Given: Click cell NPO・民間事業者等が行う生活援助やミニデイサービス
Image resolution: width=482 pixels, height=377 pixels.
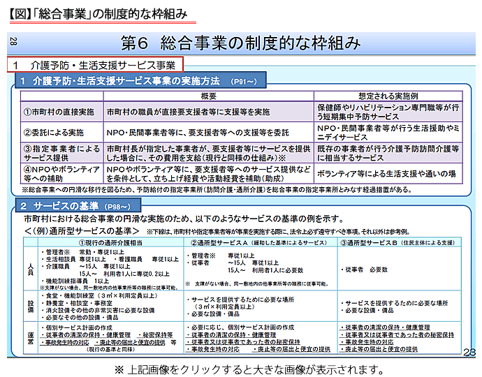Looking at the screenshot, I should (388, 133).
